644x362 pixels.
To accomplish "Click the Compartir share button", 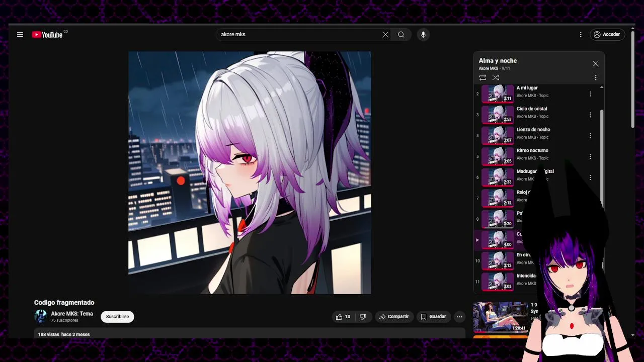I will point(394,317).
